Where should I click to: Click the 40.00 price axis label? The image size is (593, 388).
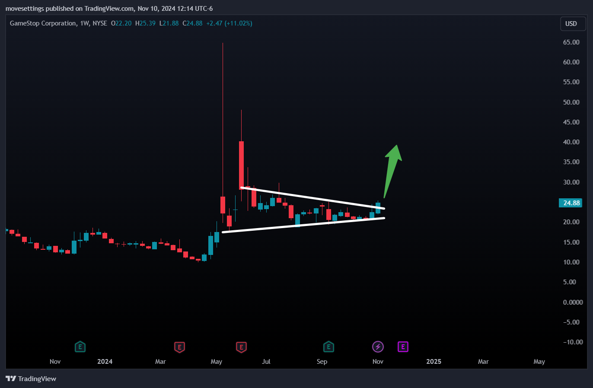pos(571,142)
